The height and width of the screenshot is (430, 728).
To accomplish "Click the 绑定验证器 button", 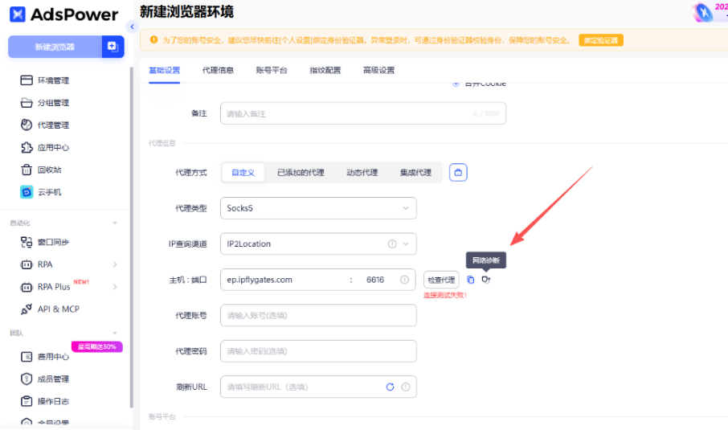I will tap(601, 40).
